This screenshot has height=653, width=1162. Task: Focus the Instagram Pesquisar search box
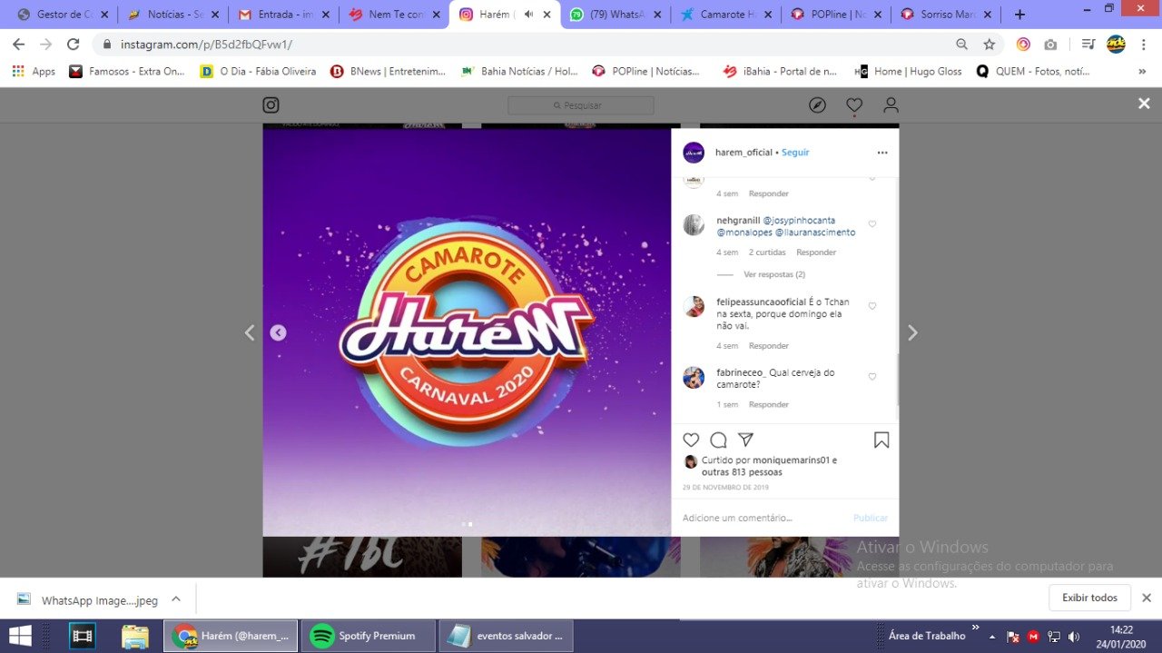tap(581, 105)
